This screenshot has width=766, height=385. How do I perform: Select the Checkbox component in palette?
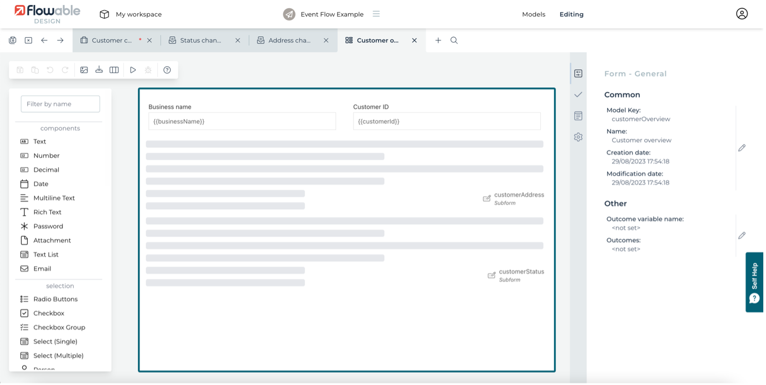pos(49,313)
